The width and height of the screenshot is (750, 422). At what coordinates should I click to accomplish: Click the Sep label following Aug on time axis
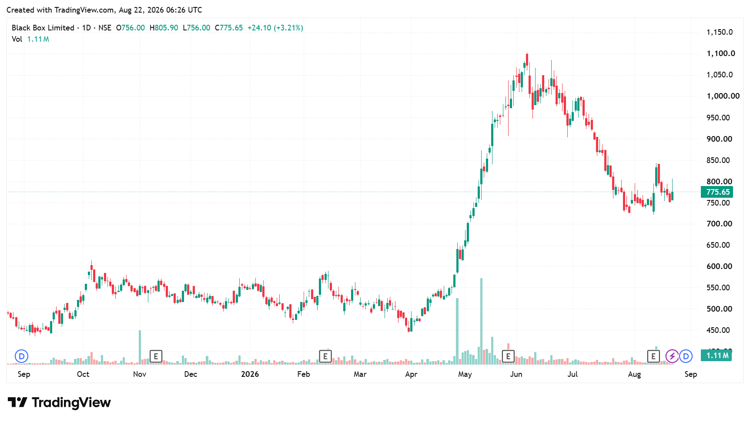tap(691, 374)
